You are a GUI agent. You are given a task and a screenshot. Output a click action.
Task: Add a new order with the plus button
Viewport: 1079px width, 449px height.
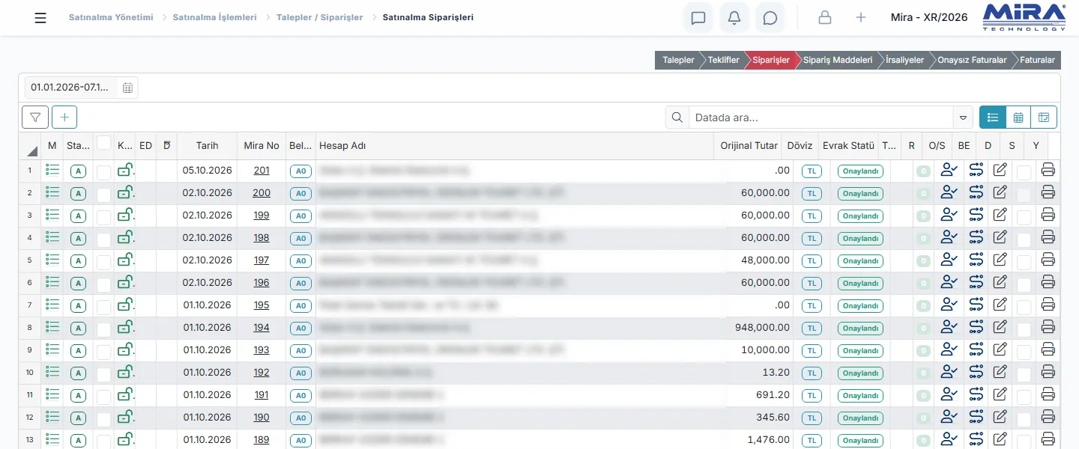click(64, 117)
